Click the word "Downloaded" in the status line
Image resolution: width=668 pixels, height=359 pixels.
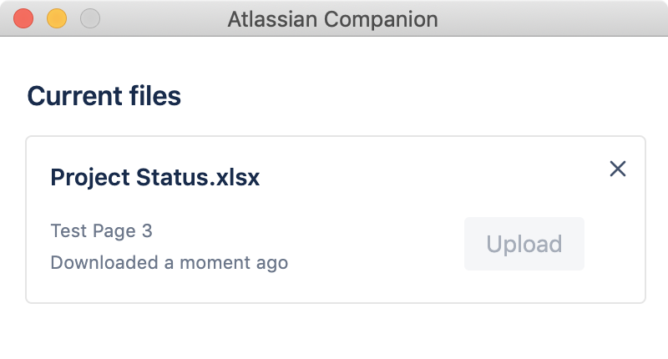(x=104, y=263)
